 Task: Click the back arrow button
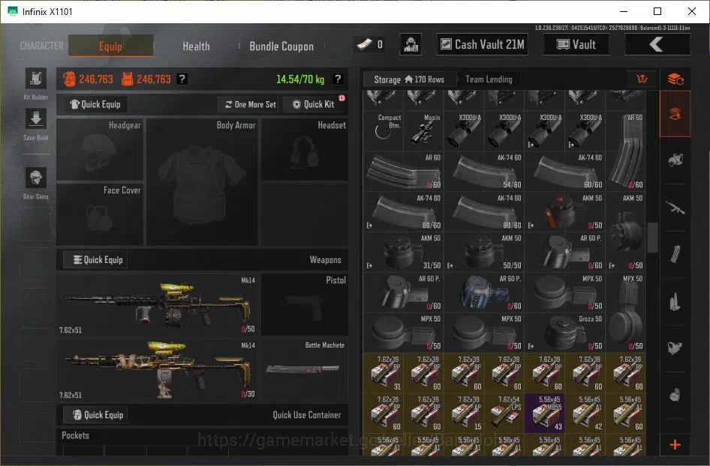(x=657, y=45)
